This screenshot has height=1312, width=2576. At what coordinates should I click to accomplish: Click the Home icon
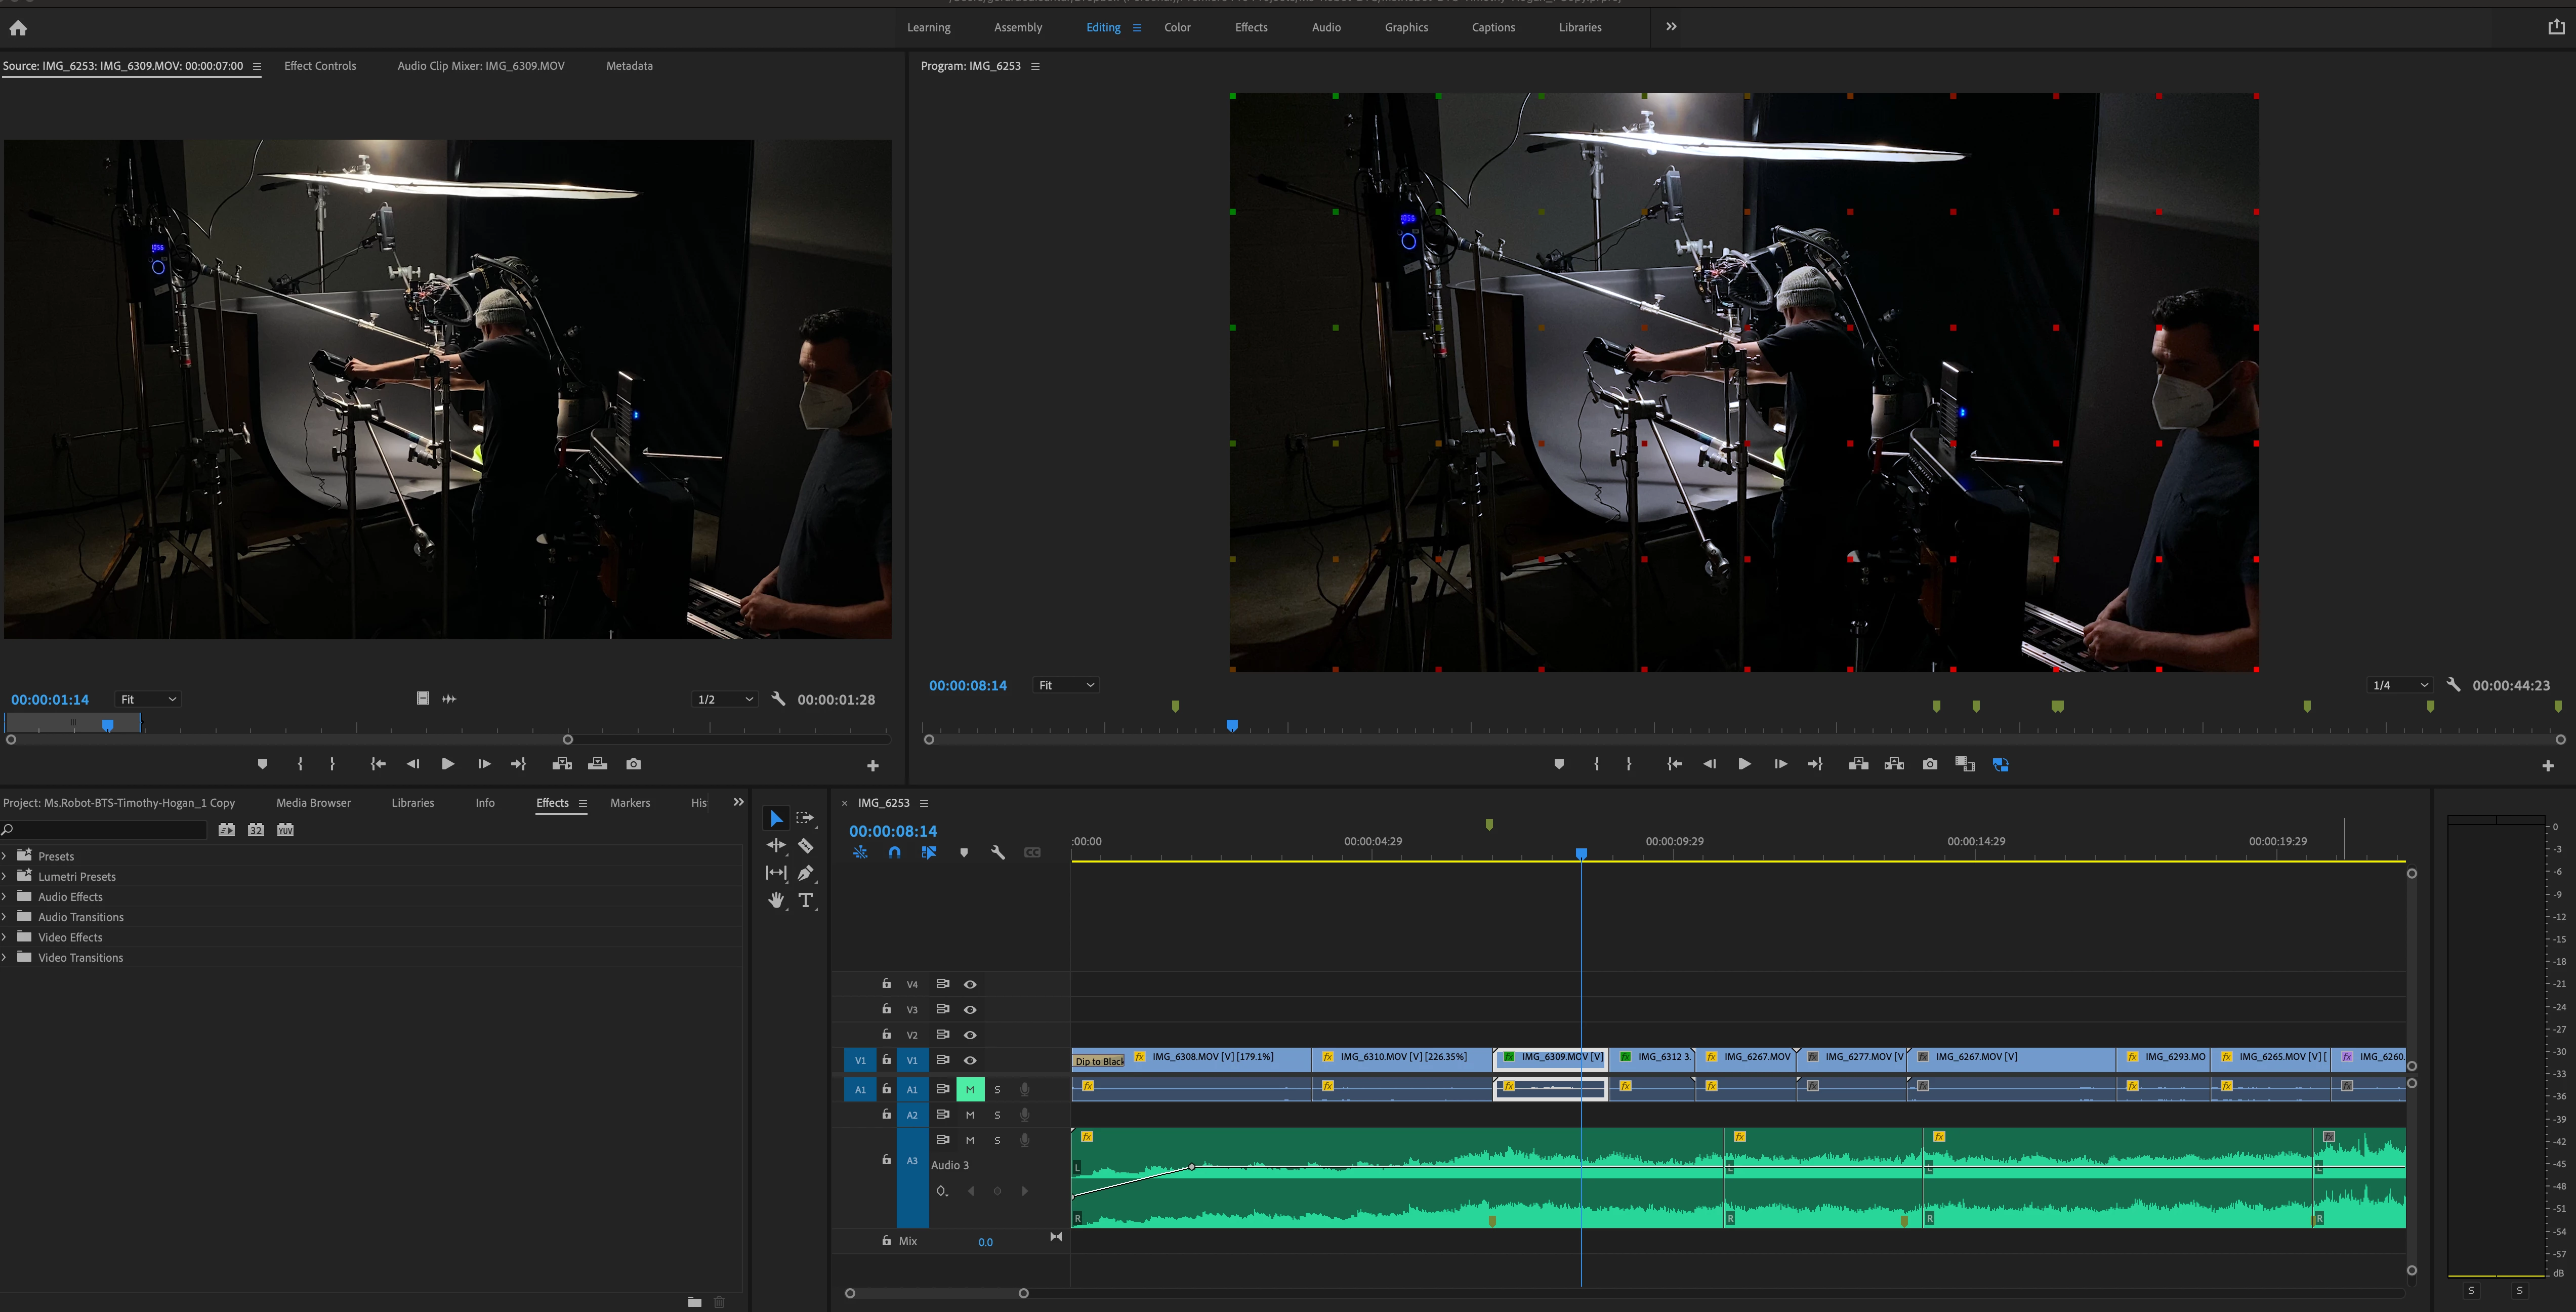tap(18, 28)
